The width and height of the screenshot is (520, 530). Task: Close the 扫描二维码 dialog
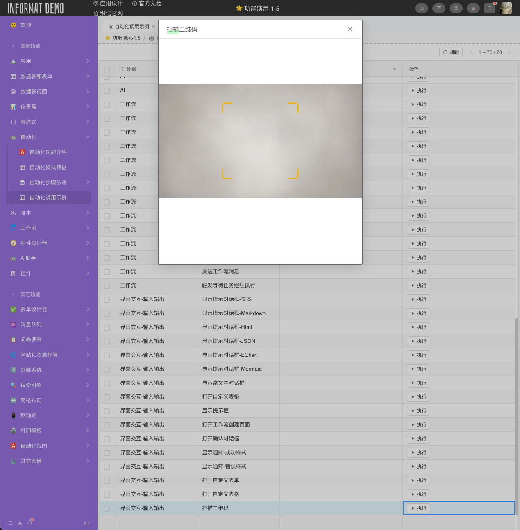point(350,29)
